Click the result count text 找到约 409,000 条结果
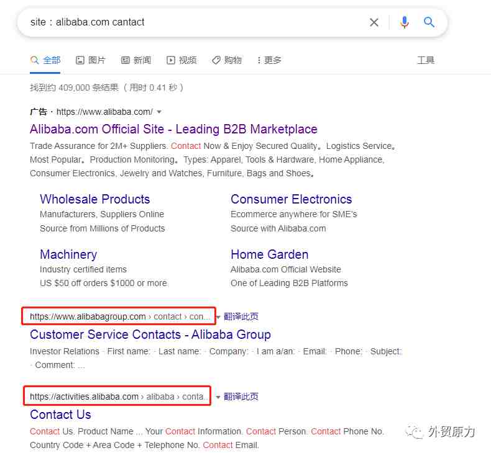 click(x=75, y=87)
